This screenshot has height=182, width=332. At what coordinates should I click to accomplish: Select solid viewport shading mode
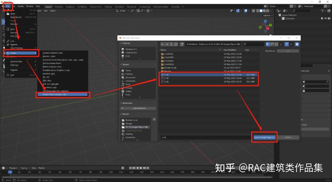pyautogui.click(x=261, y=11)
